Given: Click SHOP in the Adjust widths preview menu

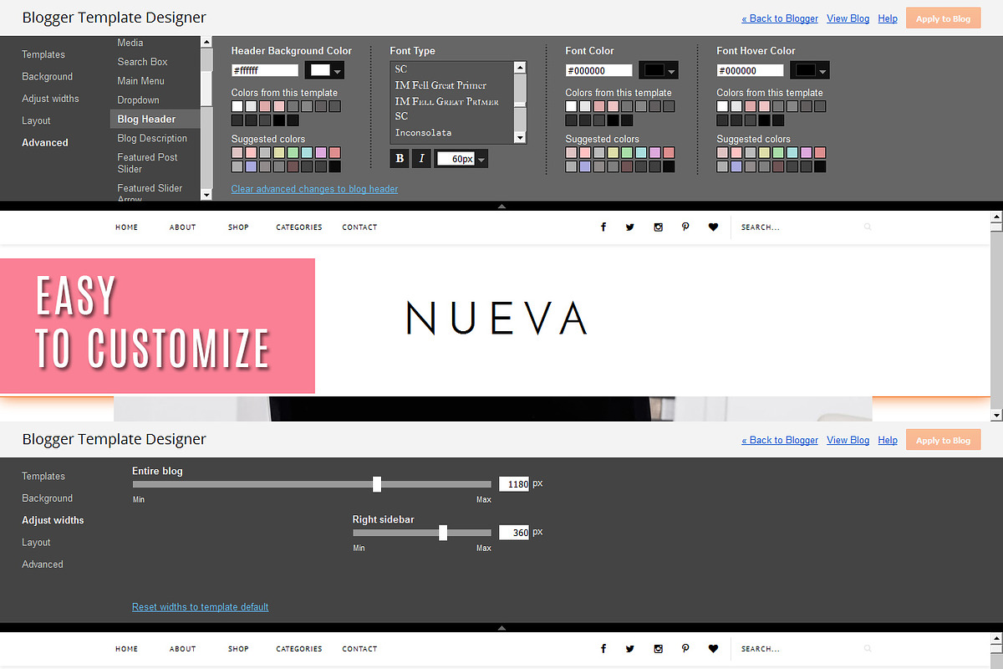Looking at the screenshot, I should pos(238,649).
